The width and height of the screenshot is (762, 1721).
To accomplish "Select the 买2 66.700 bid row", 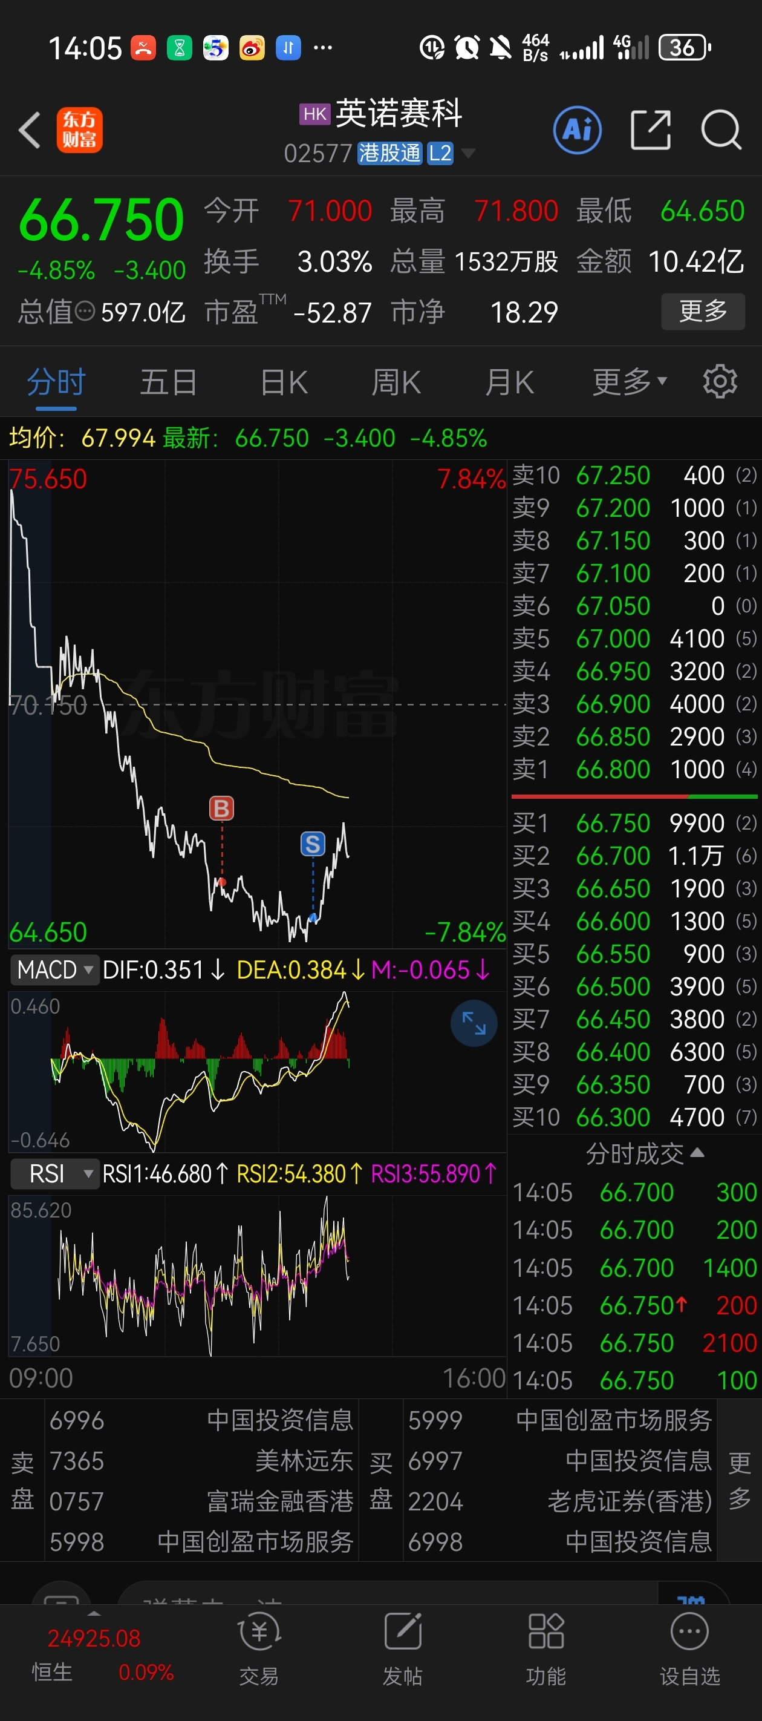I will [634, 855].
